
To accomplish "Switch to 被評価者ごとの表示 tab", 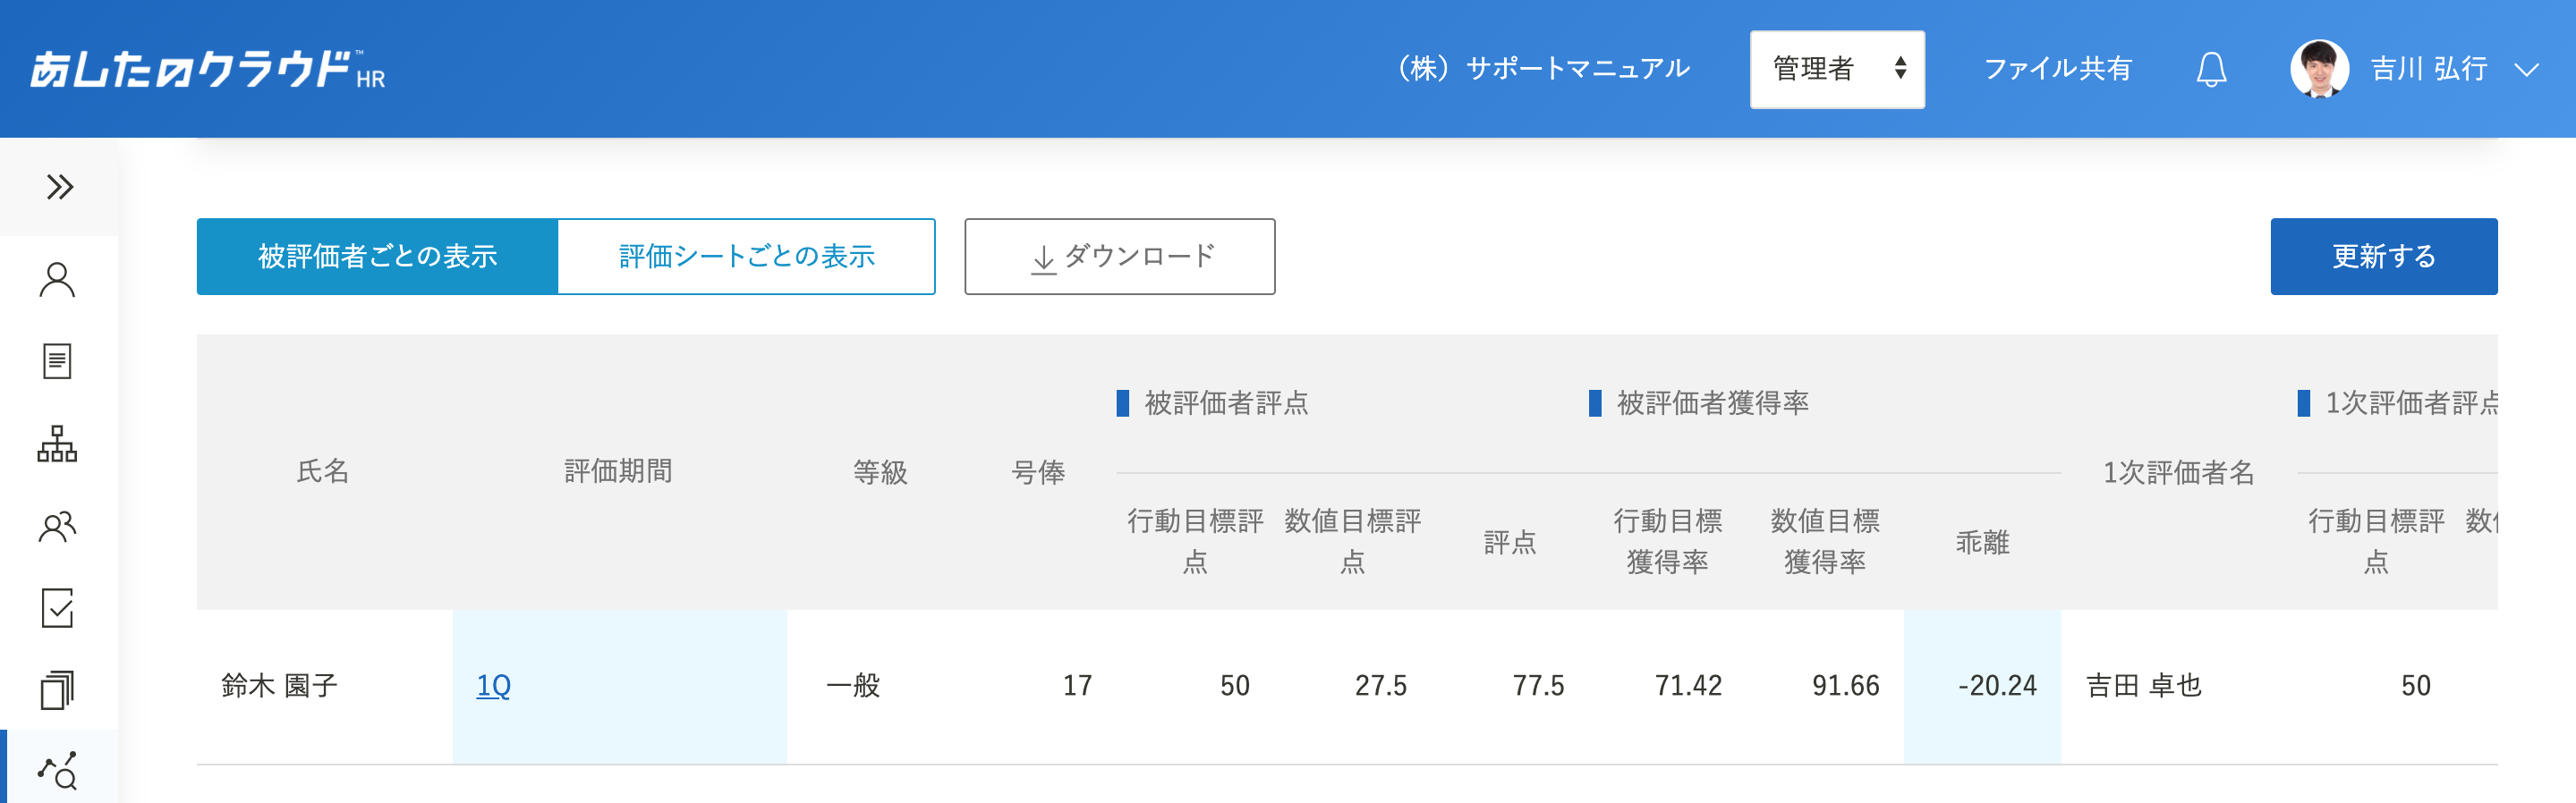I will coord(377,256).
